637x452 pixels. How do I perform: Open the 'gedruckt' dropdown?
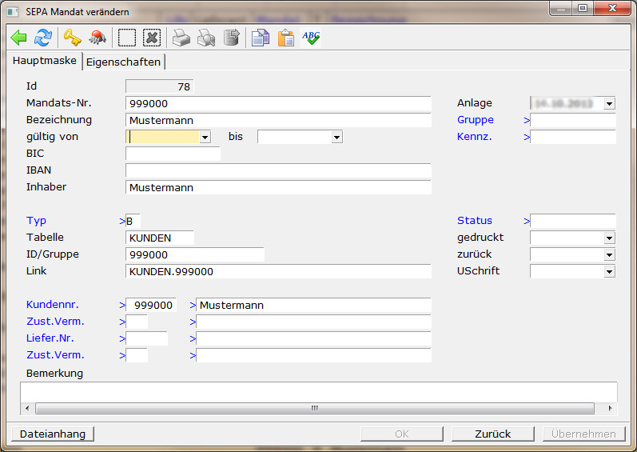pyautogui.click(x=609, y=238)
